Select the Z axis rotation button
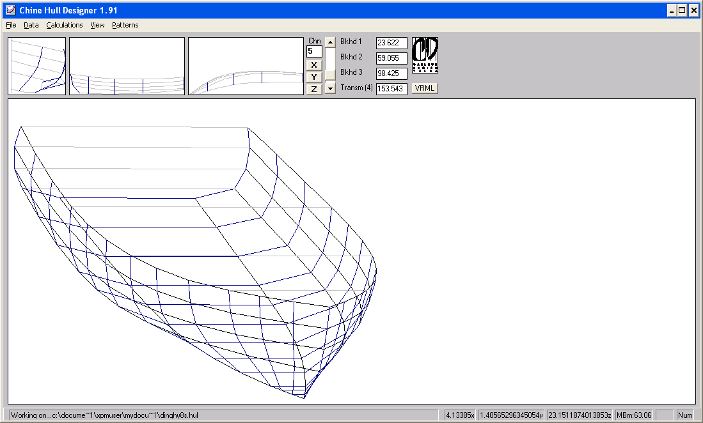The image size is (703, 423). 314,88
